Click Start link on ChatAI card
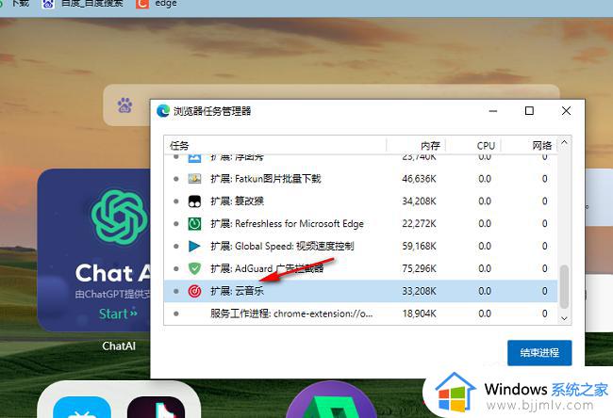Viewport: 613px width, 418px height. [118, 313]
